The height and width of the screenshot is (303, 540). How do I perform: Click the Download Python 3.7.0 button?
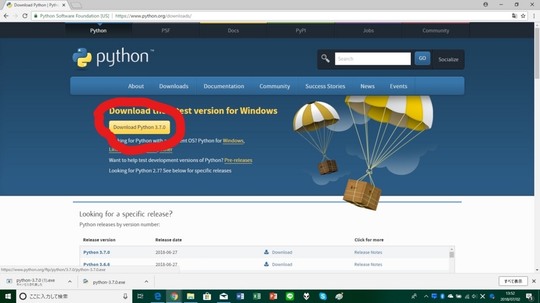[x=139, y=127]
